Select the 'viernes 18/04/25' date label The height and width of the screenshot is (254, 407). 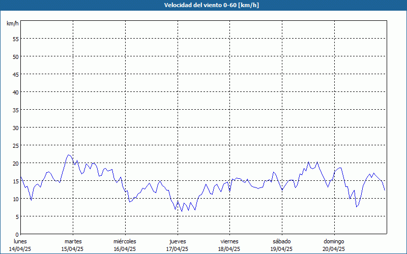point(229,245)
